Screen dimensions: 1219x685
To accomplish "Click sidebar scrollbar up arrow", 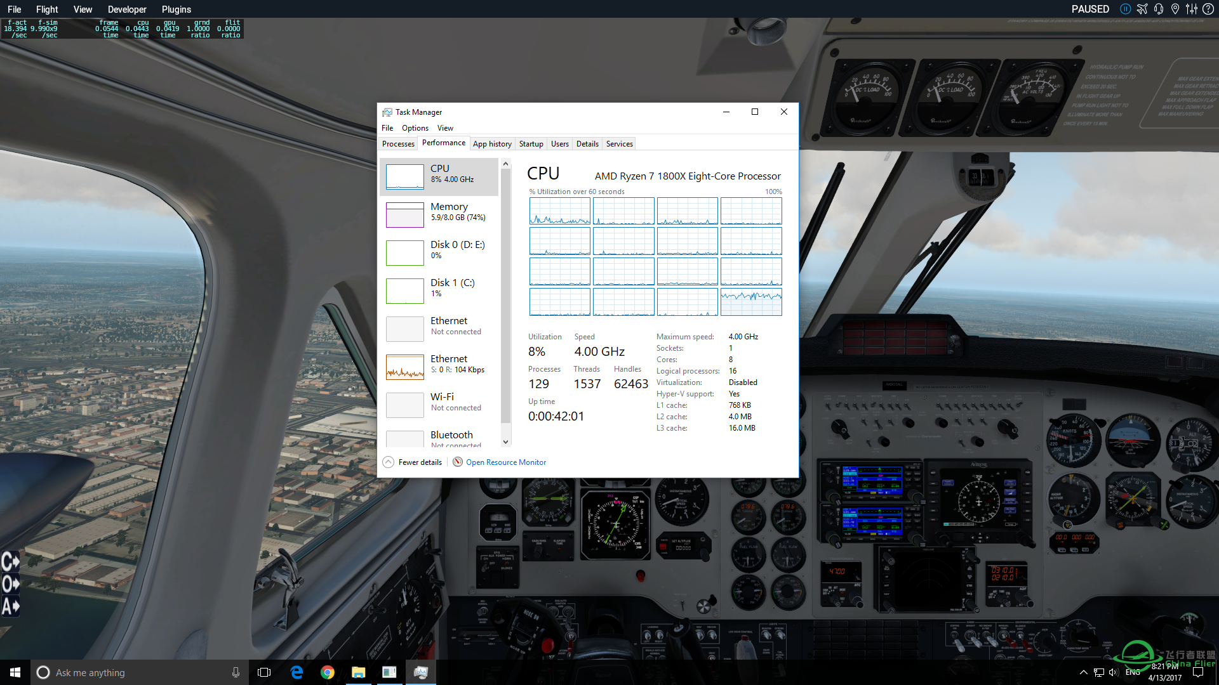I will [x=506, y=164].
